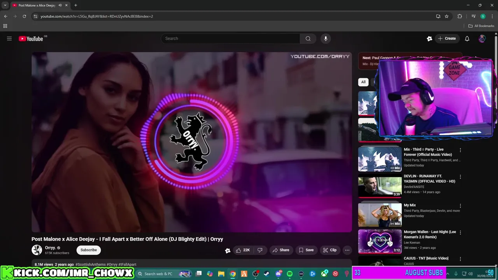Open Chrome three-dot menu
This screenshot has height=280, width=498.
point(492,16)
